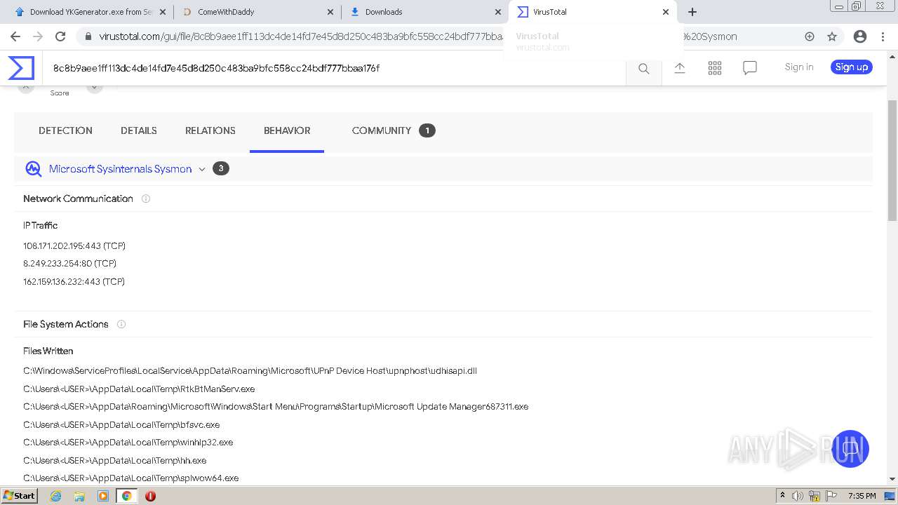Image resolution: width=898 pixels, height=505 pixels.
Task: Switch to the ComeWithDaddy browser tab
Action: coord(257,12)
